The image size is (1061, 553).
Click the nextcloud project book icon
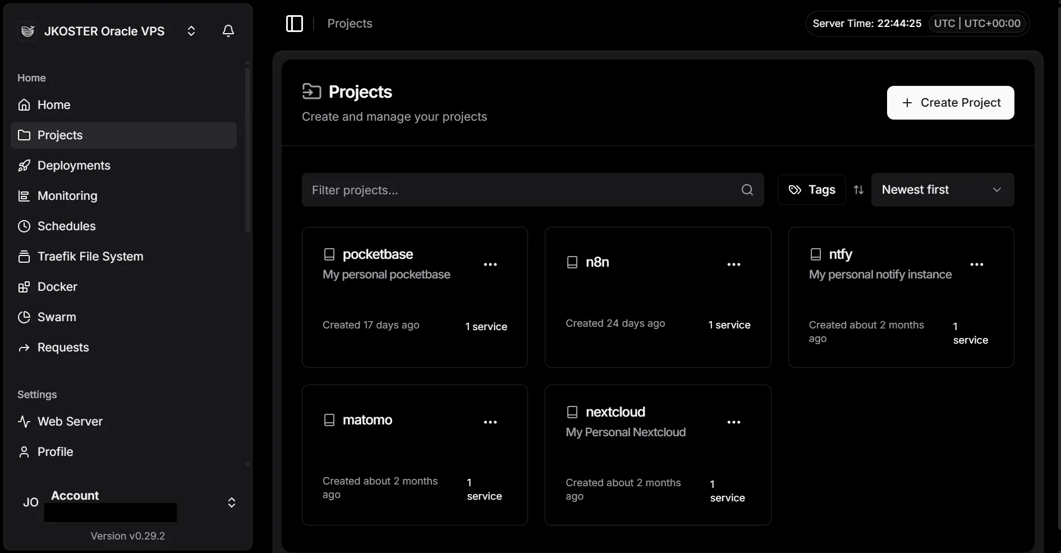click(x=572, y=412)
